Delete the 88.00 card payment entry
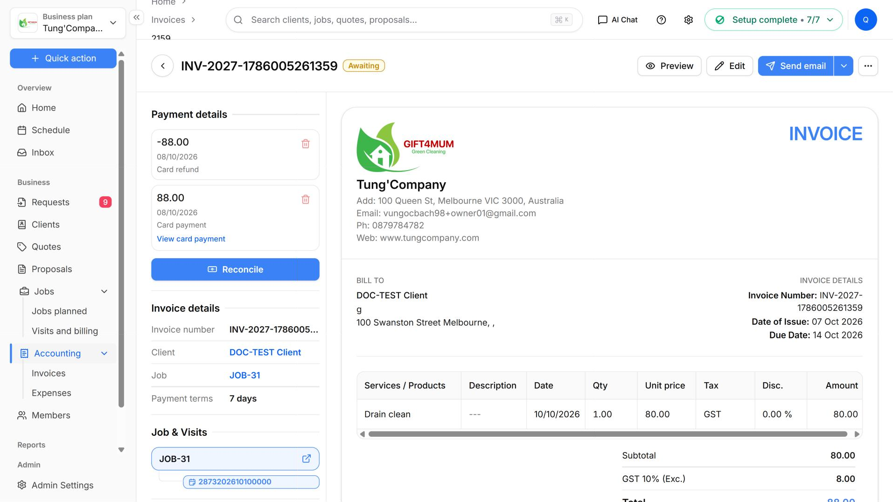893x502 pixels. [x=306, y=199]
